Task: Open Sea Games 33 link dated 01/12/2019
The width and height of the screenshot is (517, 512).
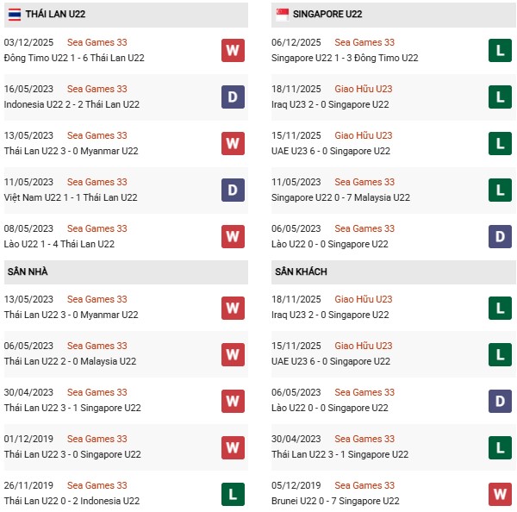Action: click(x=97, y=439)
